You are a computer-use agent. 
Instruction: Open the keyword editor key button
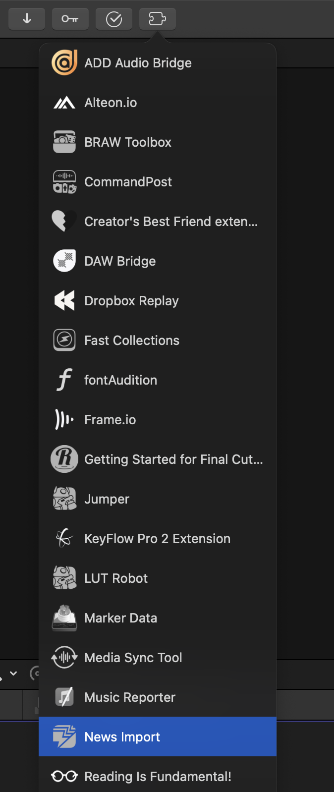[70, 19]
